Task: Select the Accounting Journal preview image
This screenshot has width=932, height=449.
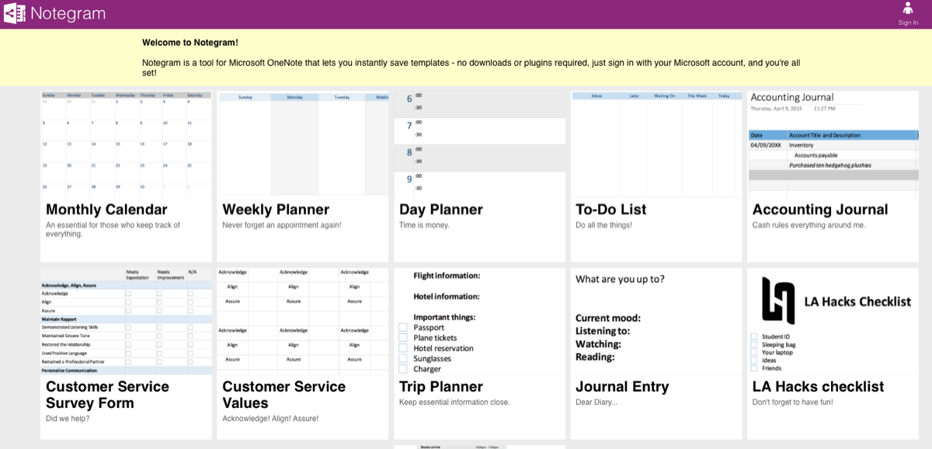Action: click(833, 143)
